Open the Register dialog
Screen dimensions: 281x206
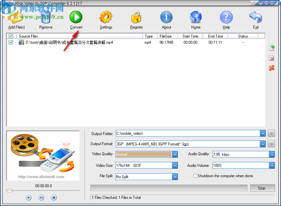point(136,16)
